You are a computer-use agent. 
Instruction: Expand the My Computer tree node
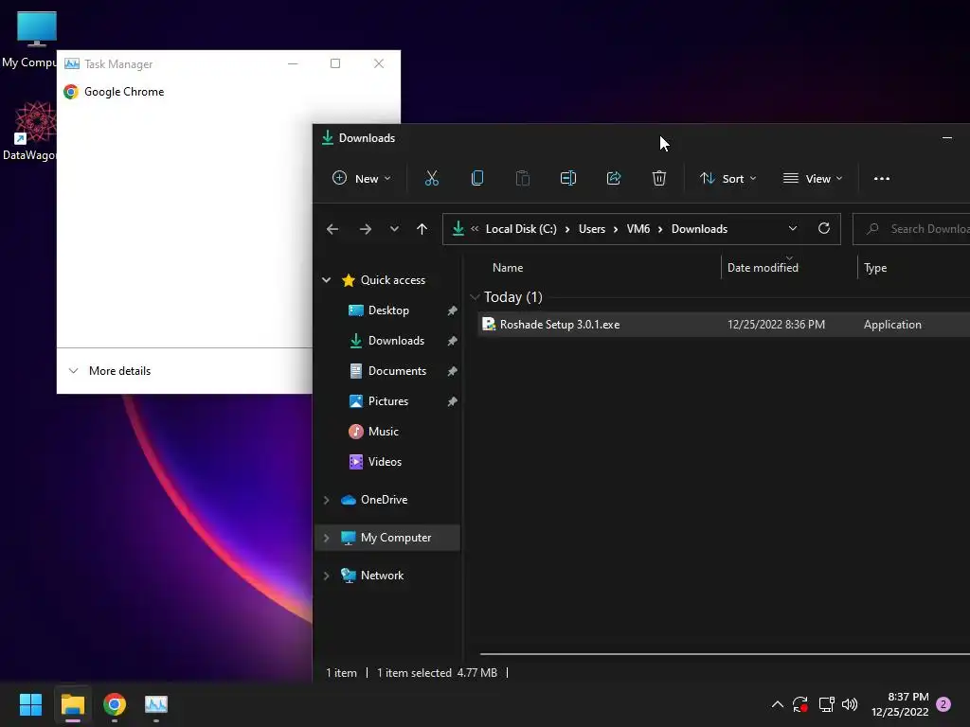pos(326,538)
